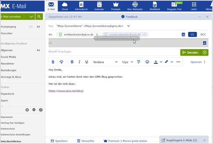The width and height of the screenshot is (213, 144).
Task: Click the gmx.net blog link in body
Action: (66, 91)
